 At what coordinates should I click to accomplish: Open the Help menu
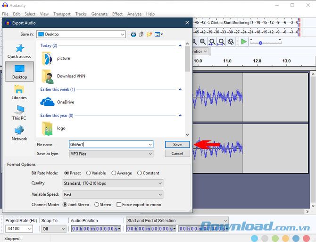point(150,14)
